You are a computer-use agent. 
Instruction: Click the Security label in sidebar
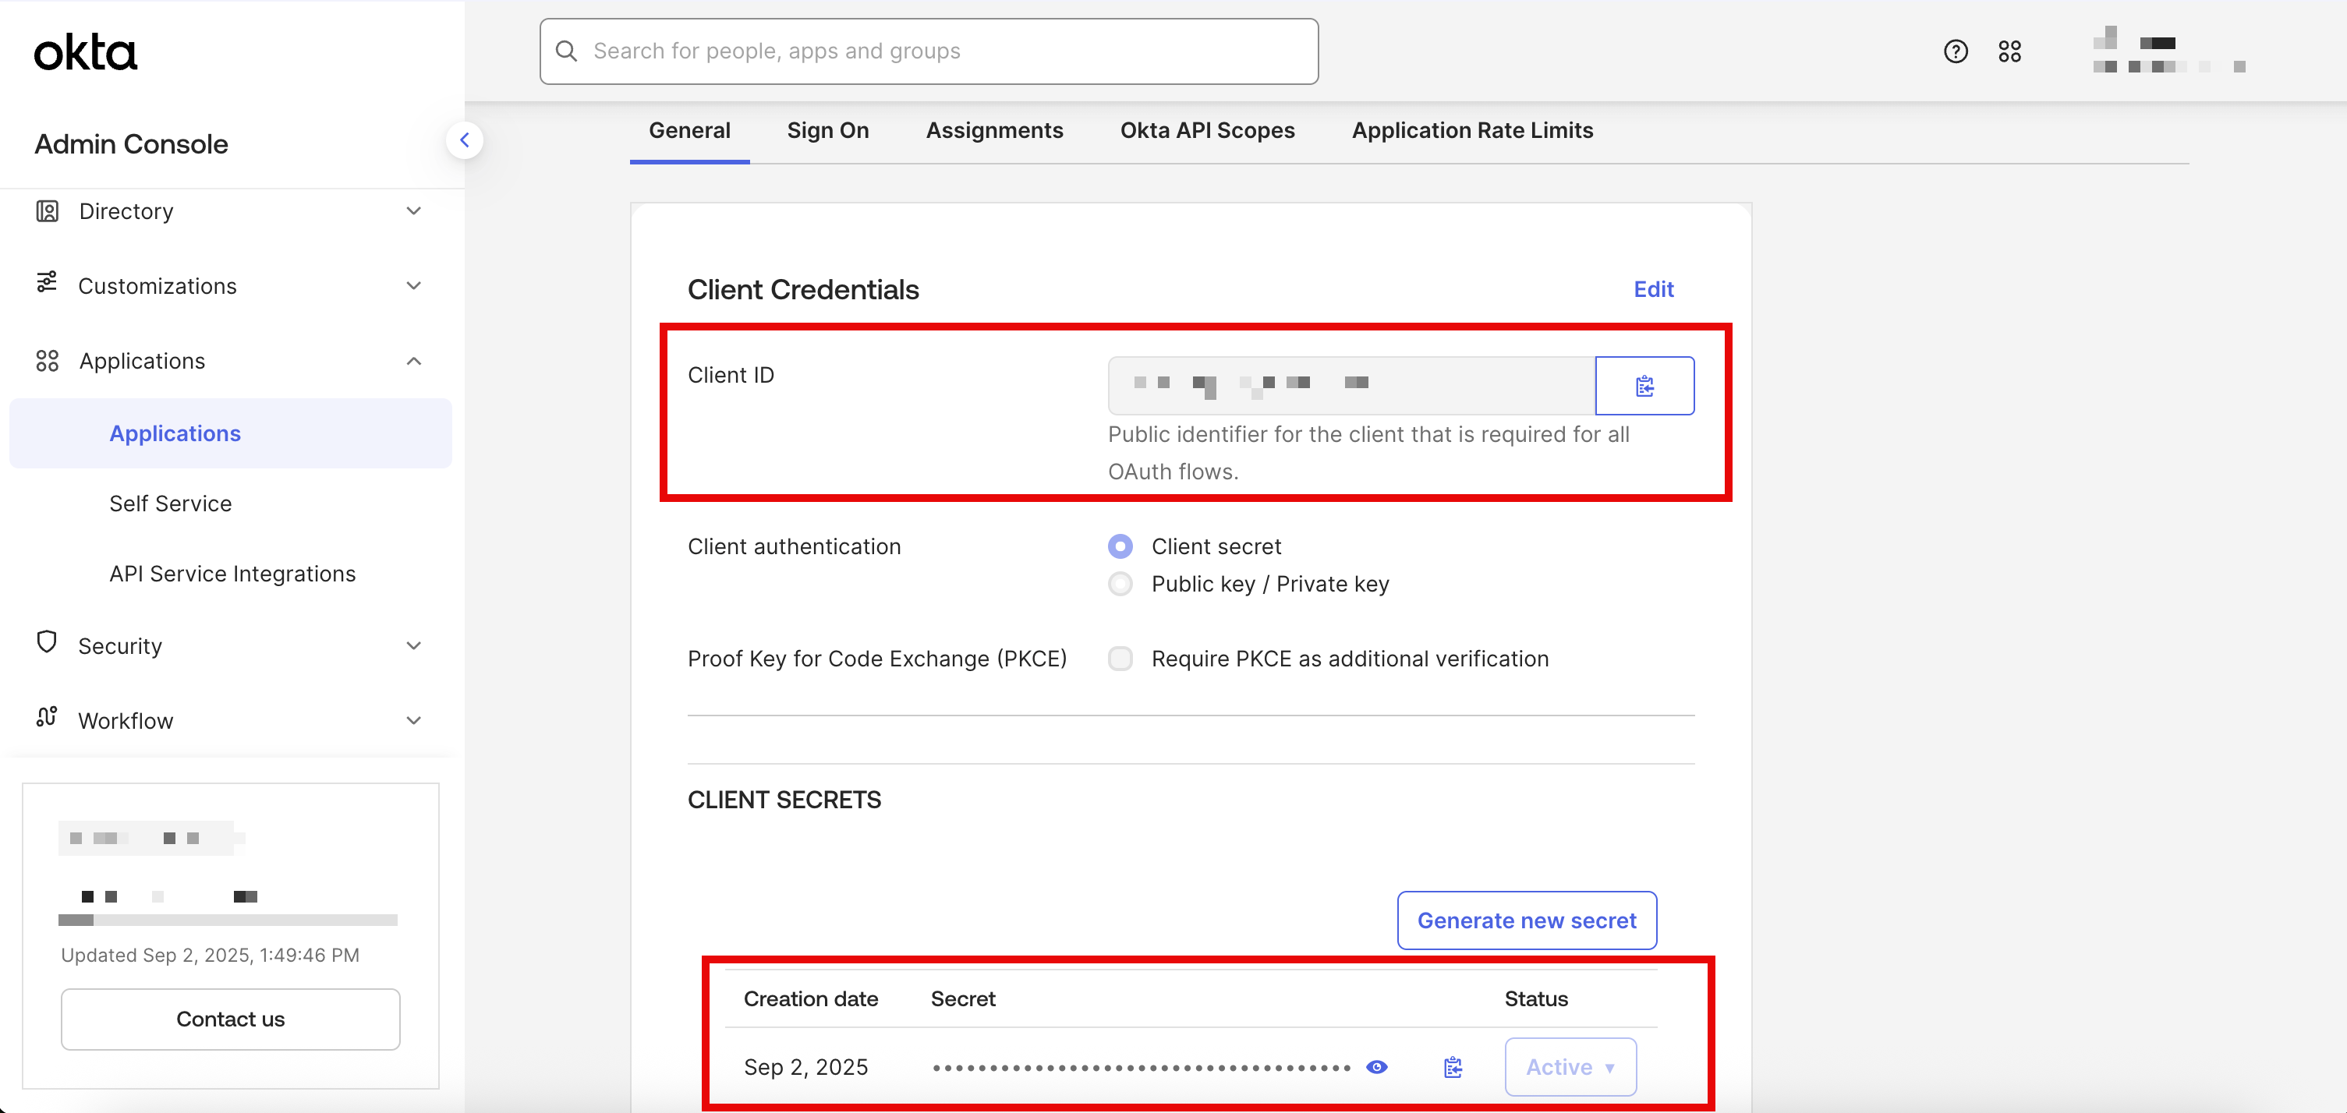pos(120,646)
